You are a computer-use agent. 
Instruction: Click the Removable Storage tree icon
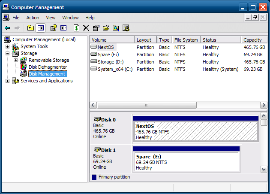coord(24,60)
